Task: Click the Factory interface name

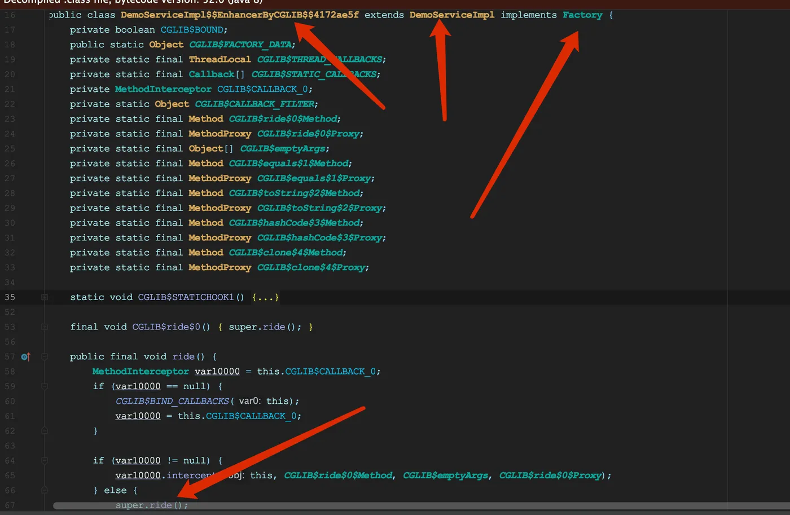Action: click(582, 15)
